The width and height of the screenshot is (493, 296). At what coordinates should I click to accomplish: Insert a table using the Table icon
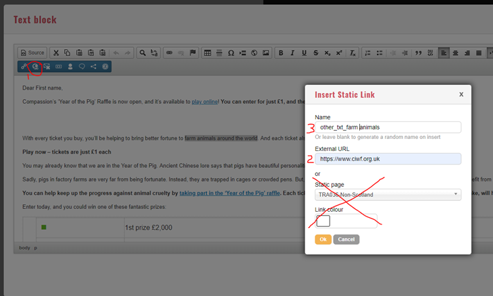tap(207, 53)
